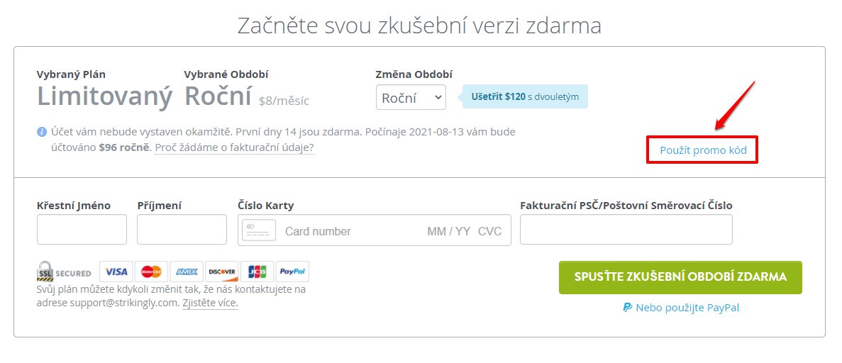Screen dimensions: 842x363
Task: Click the blue info icon beside billing notice
Action: [x=41, y=132]
